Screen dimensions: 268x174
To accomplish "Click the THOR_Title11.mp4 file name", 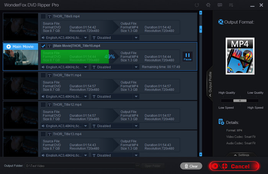I will tap(67, 75).
